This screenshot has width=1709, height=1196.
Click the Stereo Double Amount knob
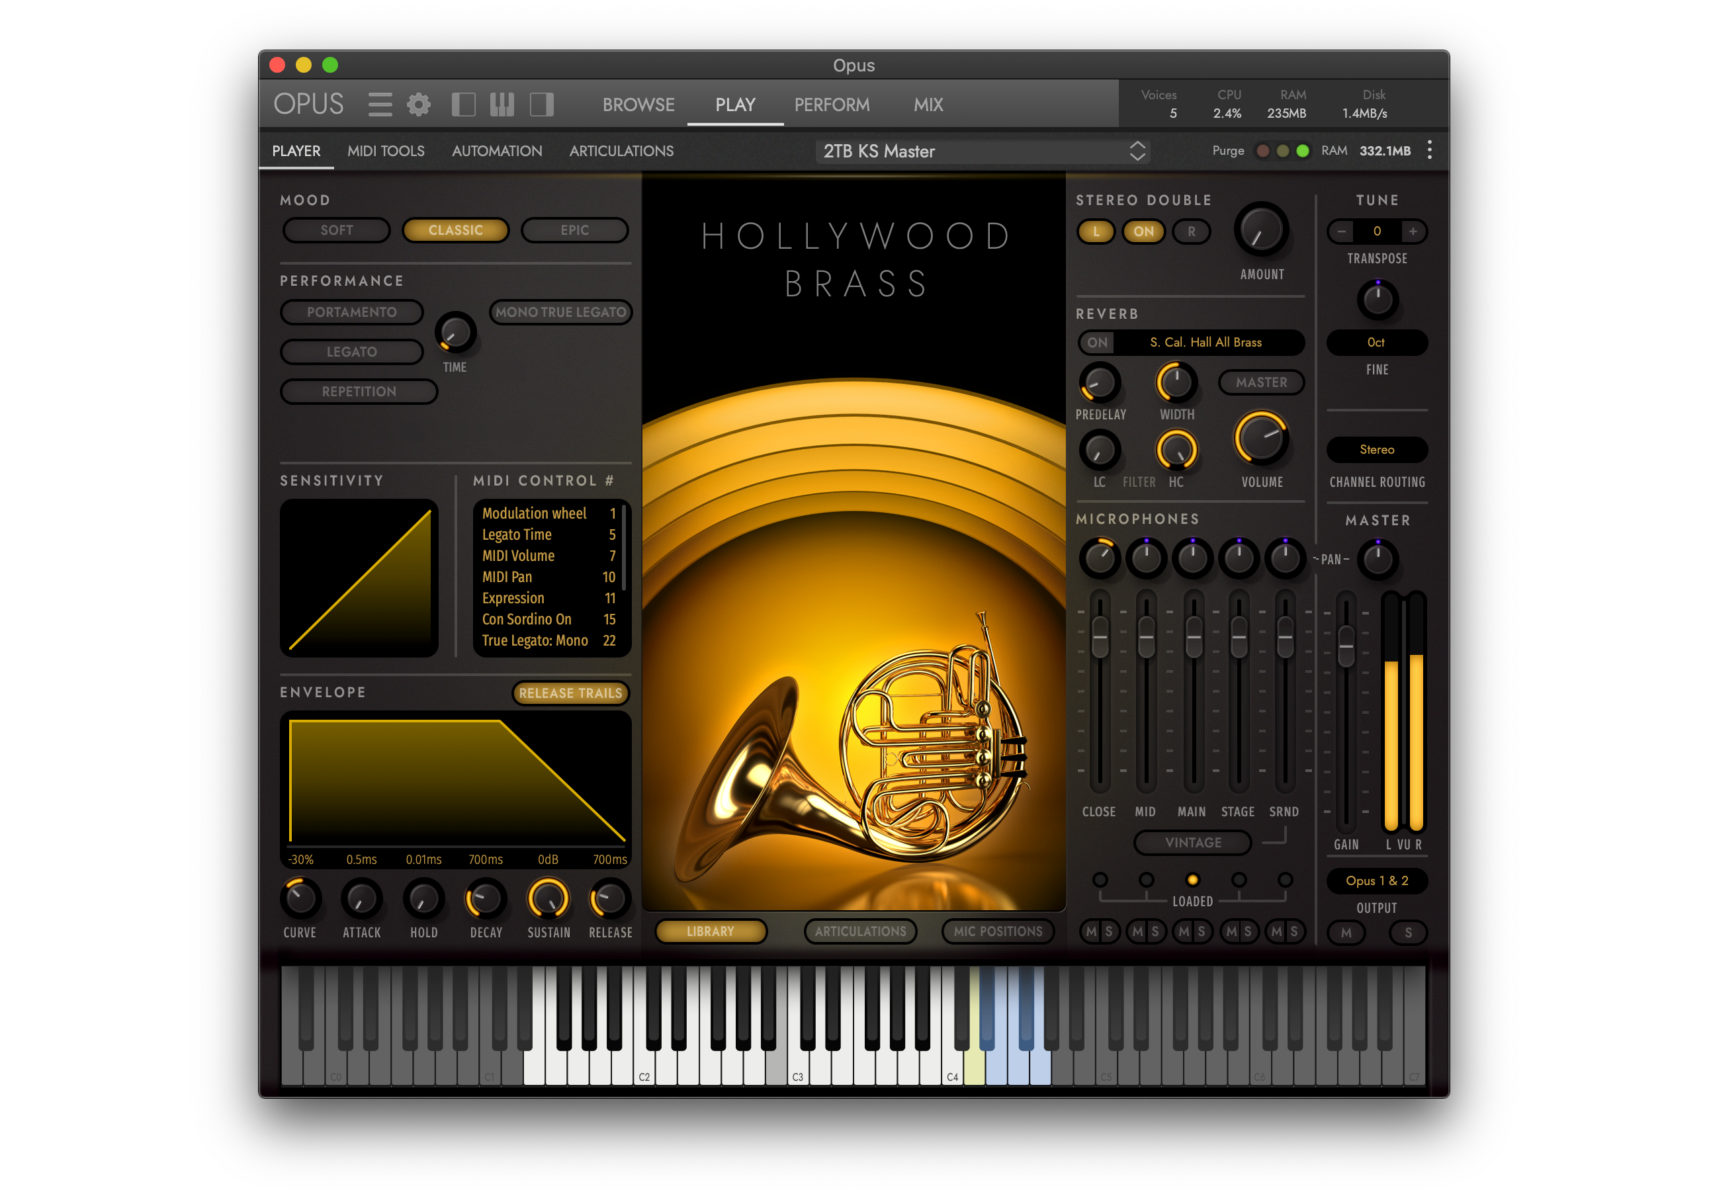coord(1262,230)
